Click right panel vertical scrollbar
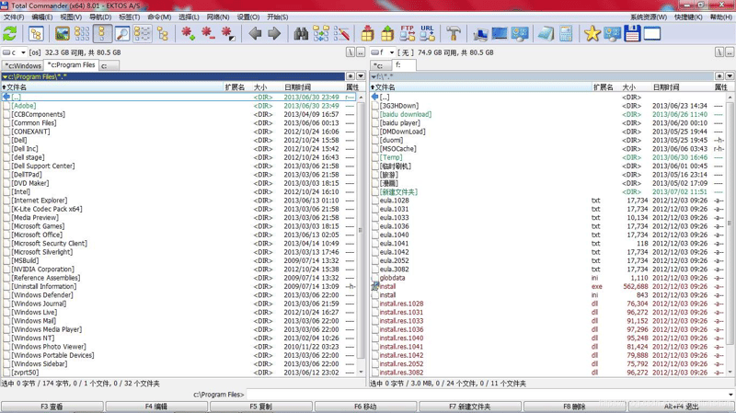The width and height of the screenshot is (736, 413). [x=730, y=235]
